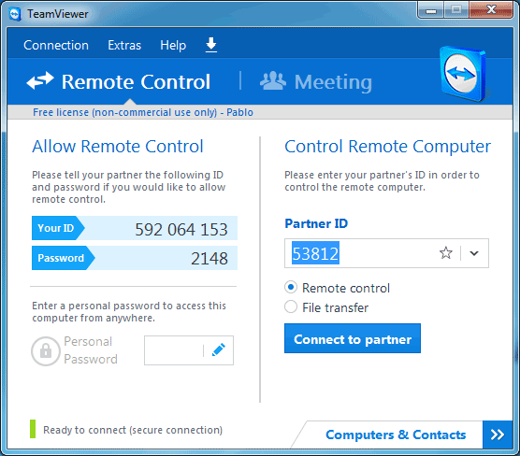Click the Meeting people icon

[x=272, y=80]
